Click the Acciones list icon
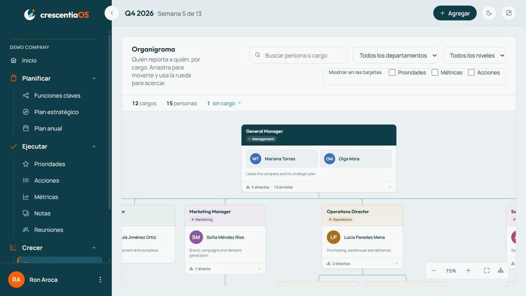This screenshot has width=526, height=296. 26,180
